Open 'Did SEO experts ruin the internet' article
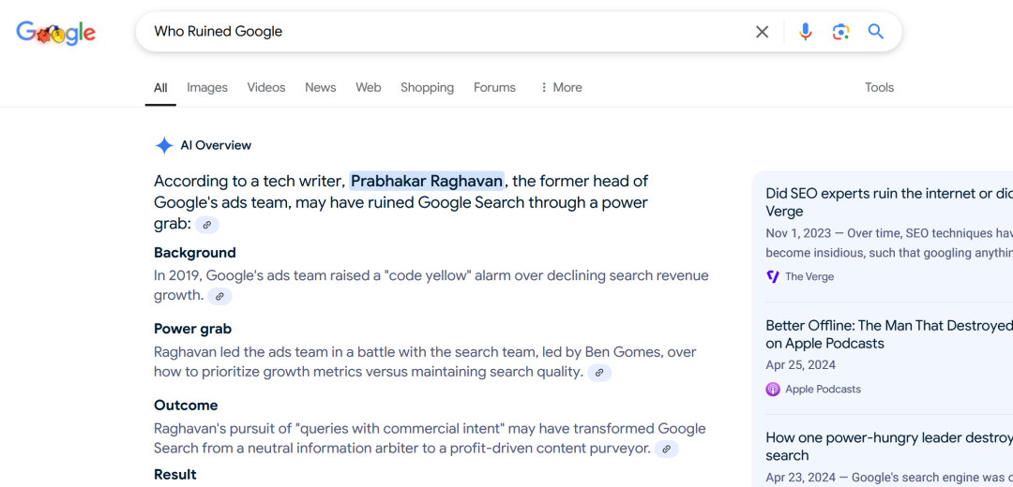The height and width of the screenshot is (487, 1013). pyautogui.click(x=886, y=194)
